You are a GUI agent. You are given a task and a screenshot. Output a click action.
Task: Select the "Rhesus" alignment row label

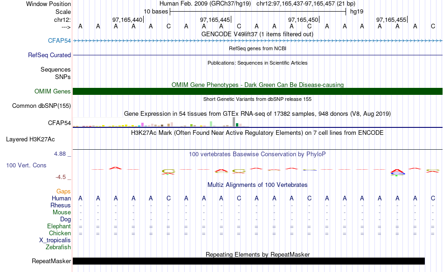point(61,205)
